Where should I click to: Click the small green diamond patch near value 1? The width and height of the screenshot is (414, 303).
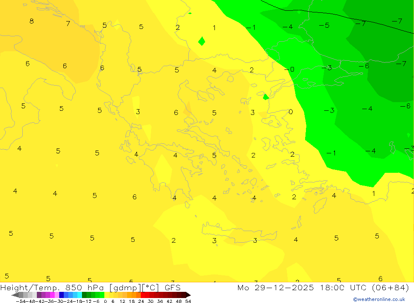pos(202,41)
